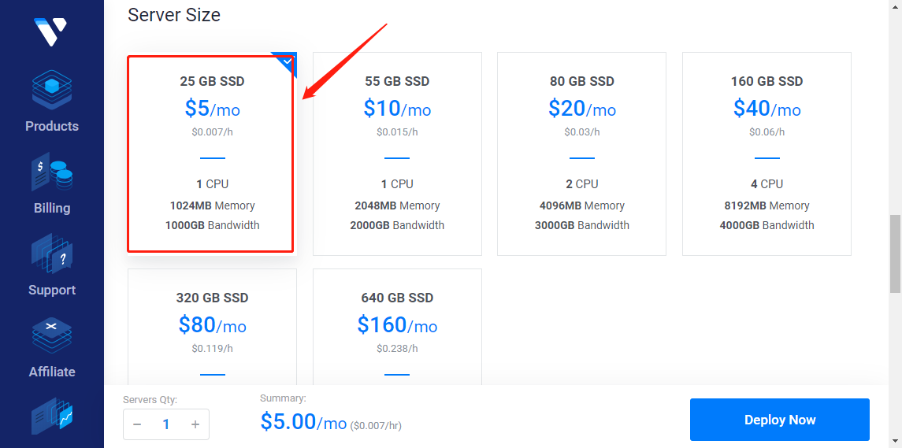Screen dimensions: 902x448
Task: Increase server quantity with plus button
Action: pyautogui.click(x=195, y=425)
